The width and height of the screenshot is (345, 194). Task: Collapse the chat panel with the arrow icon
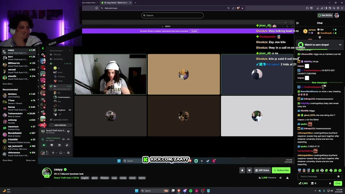[298, 23]
